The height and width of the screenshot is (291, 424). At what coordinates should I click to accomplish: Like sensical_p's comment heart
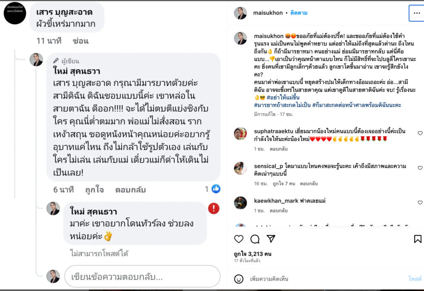420,168
